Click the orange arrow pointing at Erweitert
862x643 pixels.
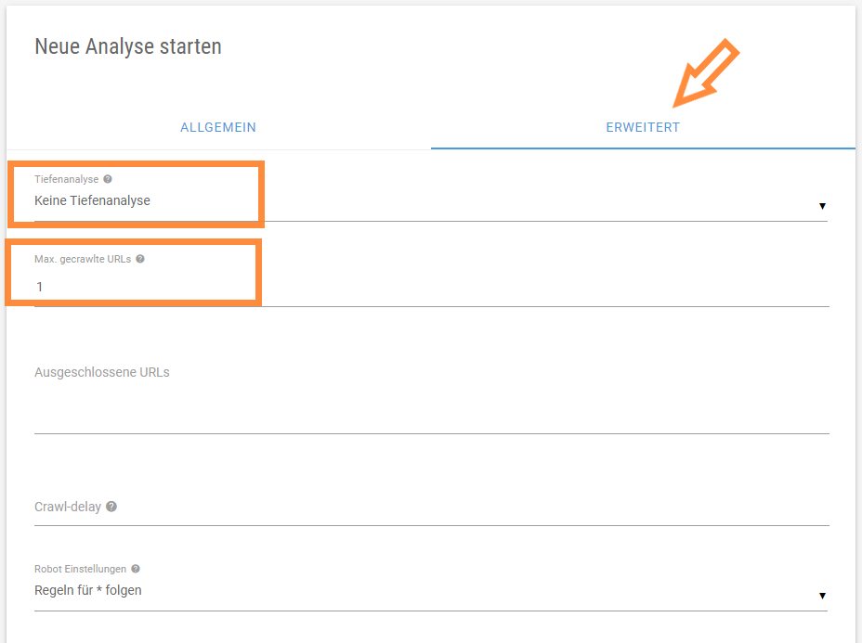coord(705,73)
